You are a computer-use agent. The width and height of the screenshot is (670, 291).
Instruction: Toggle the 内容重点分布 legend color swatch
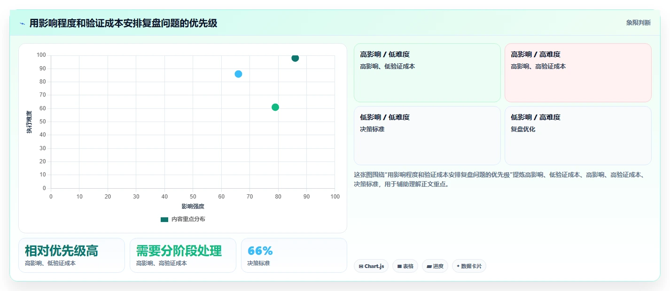tap(164, 219)
